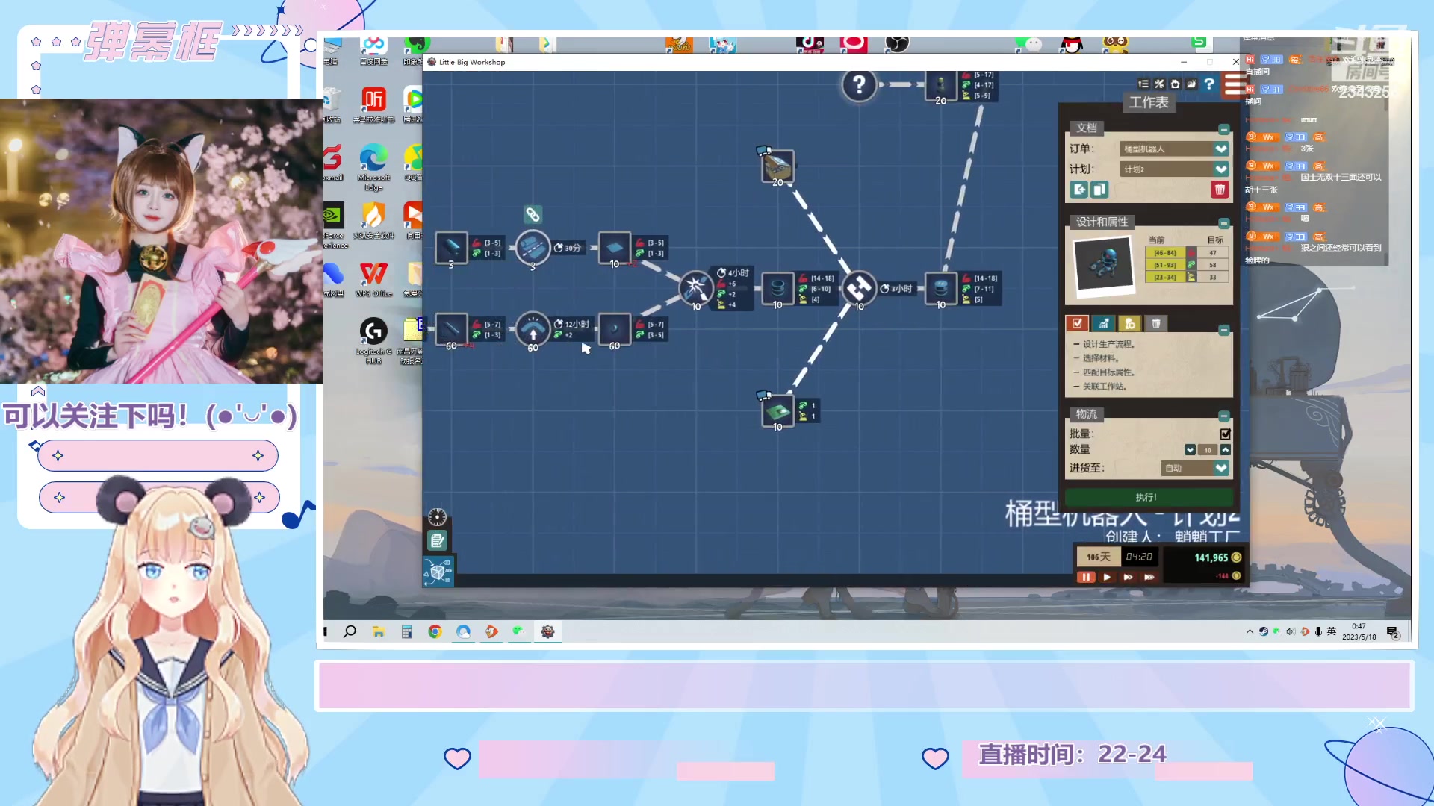Open the clock icon at canvas bottom left
This screenshot has width=1434, height=806.
pos(437,517)
